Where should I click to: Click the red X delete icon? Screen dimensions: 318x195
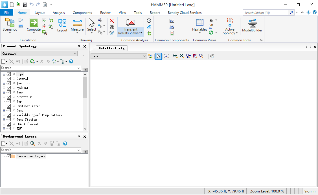click(111, 21)
